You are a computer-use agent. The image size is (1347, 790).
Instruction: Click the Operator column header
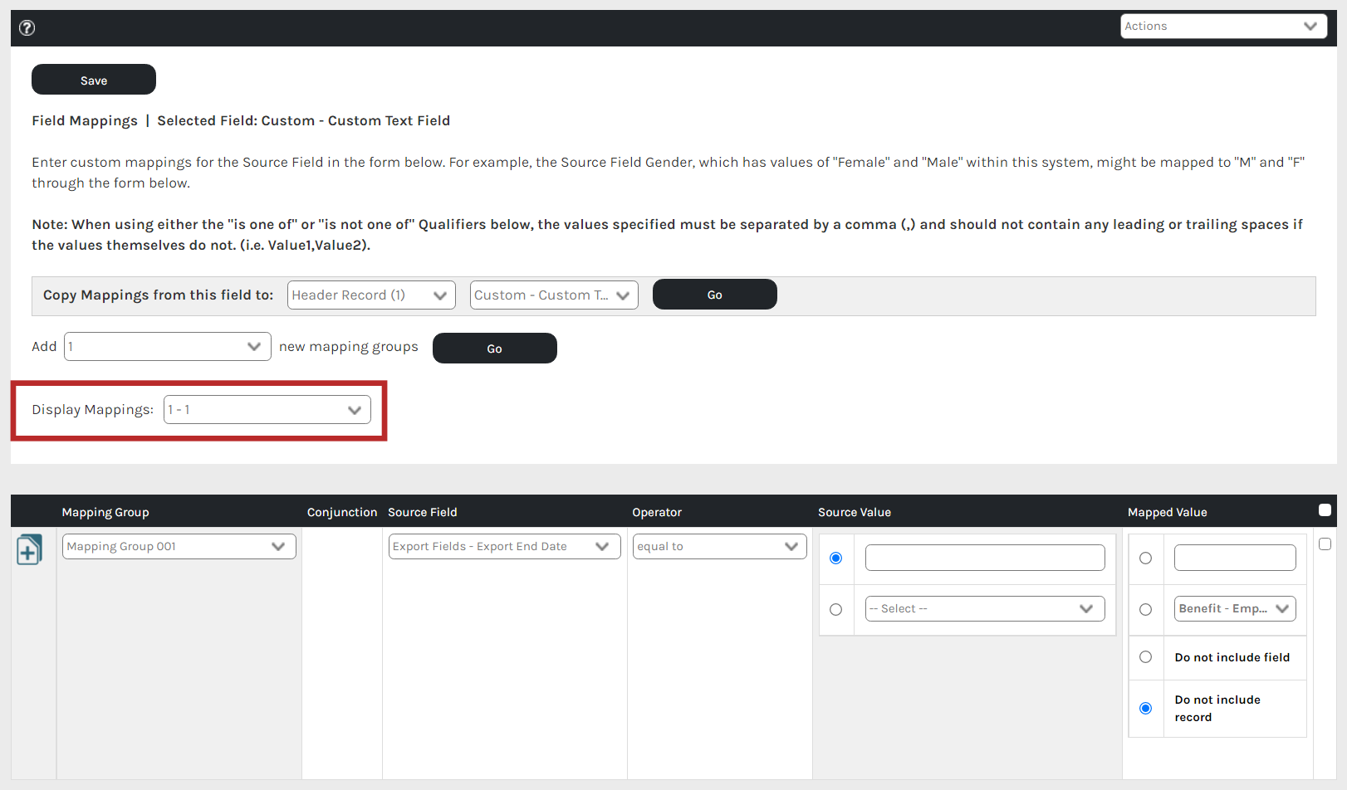657,512
